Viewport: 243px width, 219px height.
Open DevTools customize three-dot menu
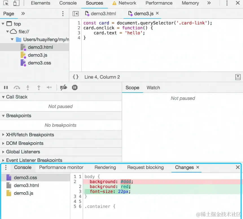click(x=227, y=3)
